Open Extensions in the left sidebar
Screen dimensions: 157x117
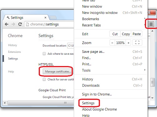[14, 52]
